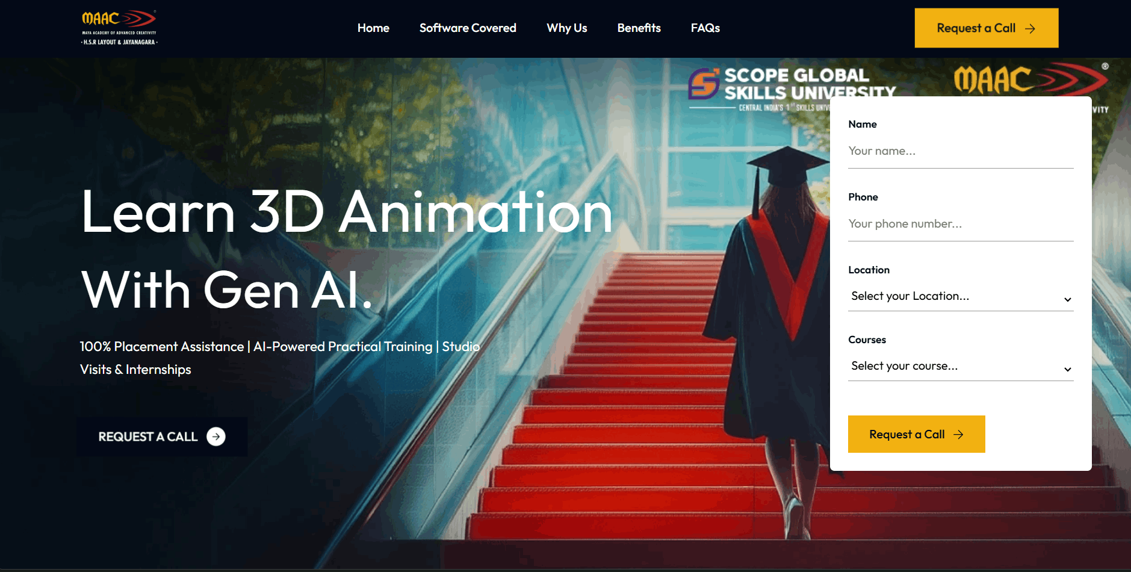
Task: Open the 'Select your Location...' dropdown
Action: (951, 296)
